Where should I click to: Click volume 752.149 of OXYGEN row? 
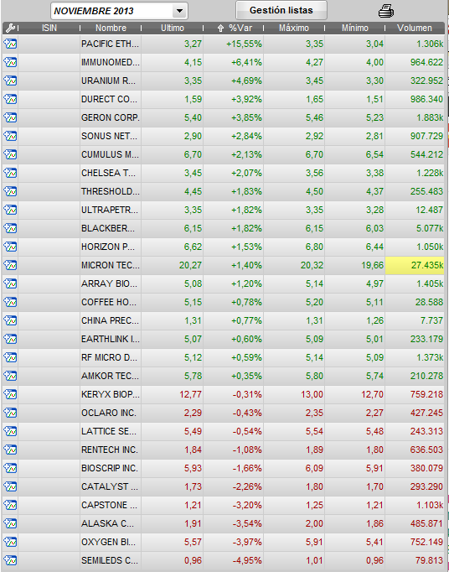(426, 542)
